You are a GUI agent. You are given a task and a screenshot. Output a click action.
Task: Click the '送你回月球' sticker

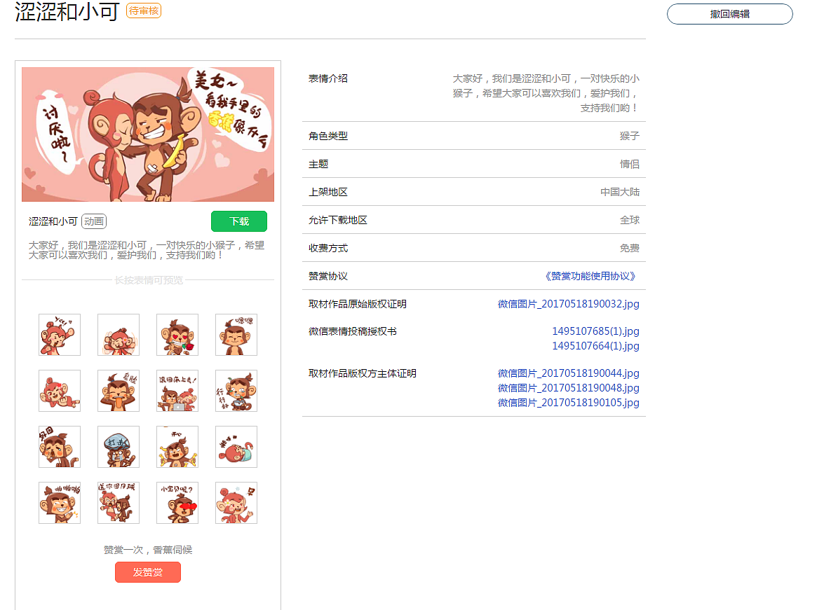point(119,503)
